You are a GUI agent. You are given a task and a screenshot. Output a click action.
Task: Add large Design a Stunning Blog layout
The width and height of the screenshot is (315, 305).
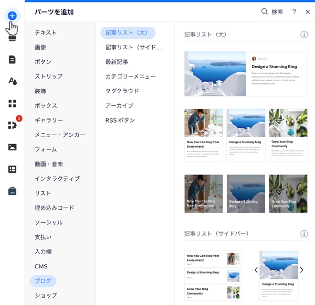[x=246, y=73]
